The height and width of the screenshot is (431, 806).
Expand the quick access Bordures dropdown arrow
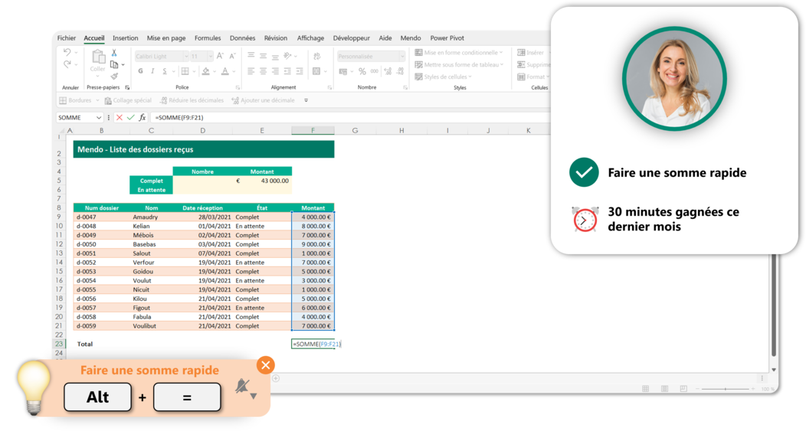tap(97, 100)
